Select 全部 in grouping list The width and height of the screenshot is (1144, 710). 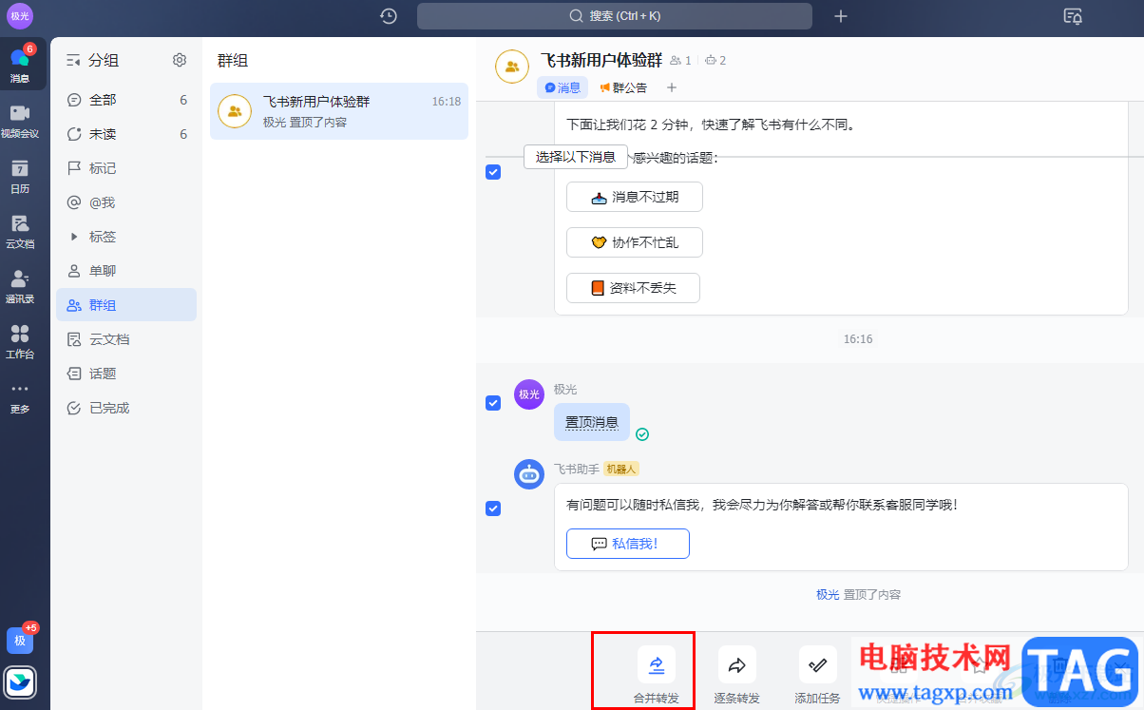126,100
